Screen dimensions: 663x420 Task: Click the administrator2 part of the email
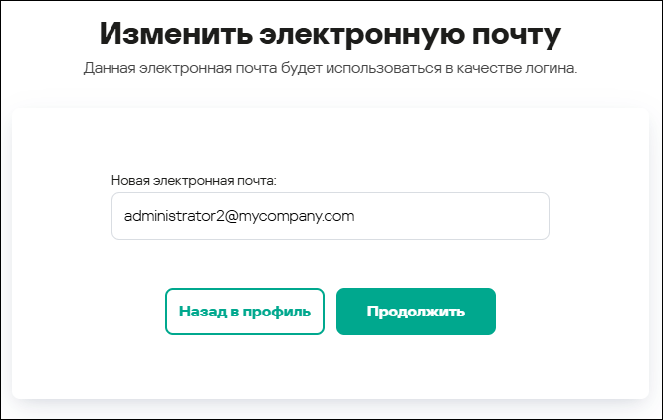coord(169,215)
